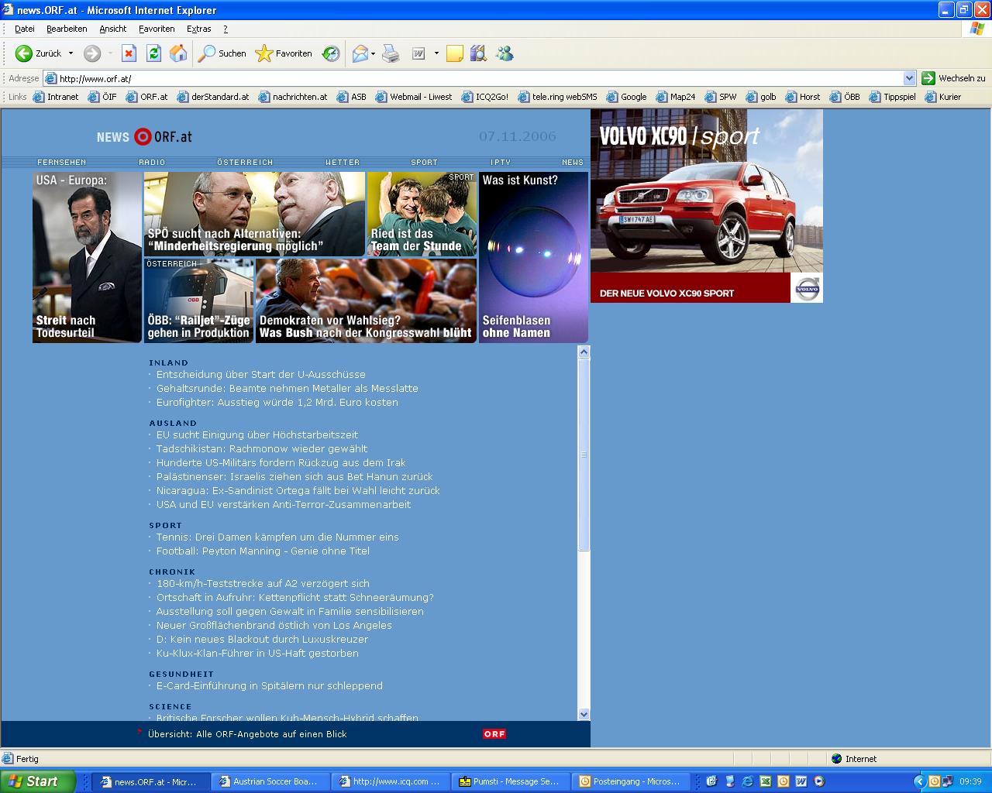This screenshot has height=793, width=992.
Task: Click the red ORF logo in bottom bar
Action: tap(494, 733)
